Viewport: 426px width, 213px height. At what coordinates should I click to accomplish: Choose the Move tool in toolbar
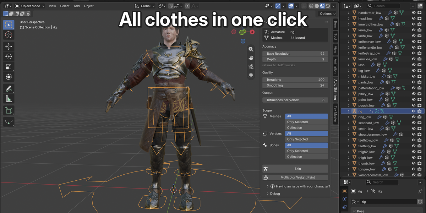[9, 47]
